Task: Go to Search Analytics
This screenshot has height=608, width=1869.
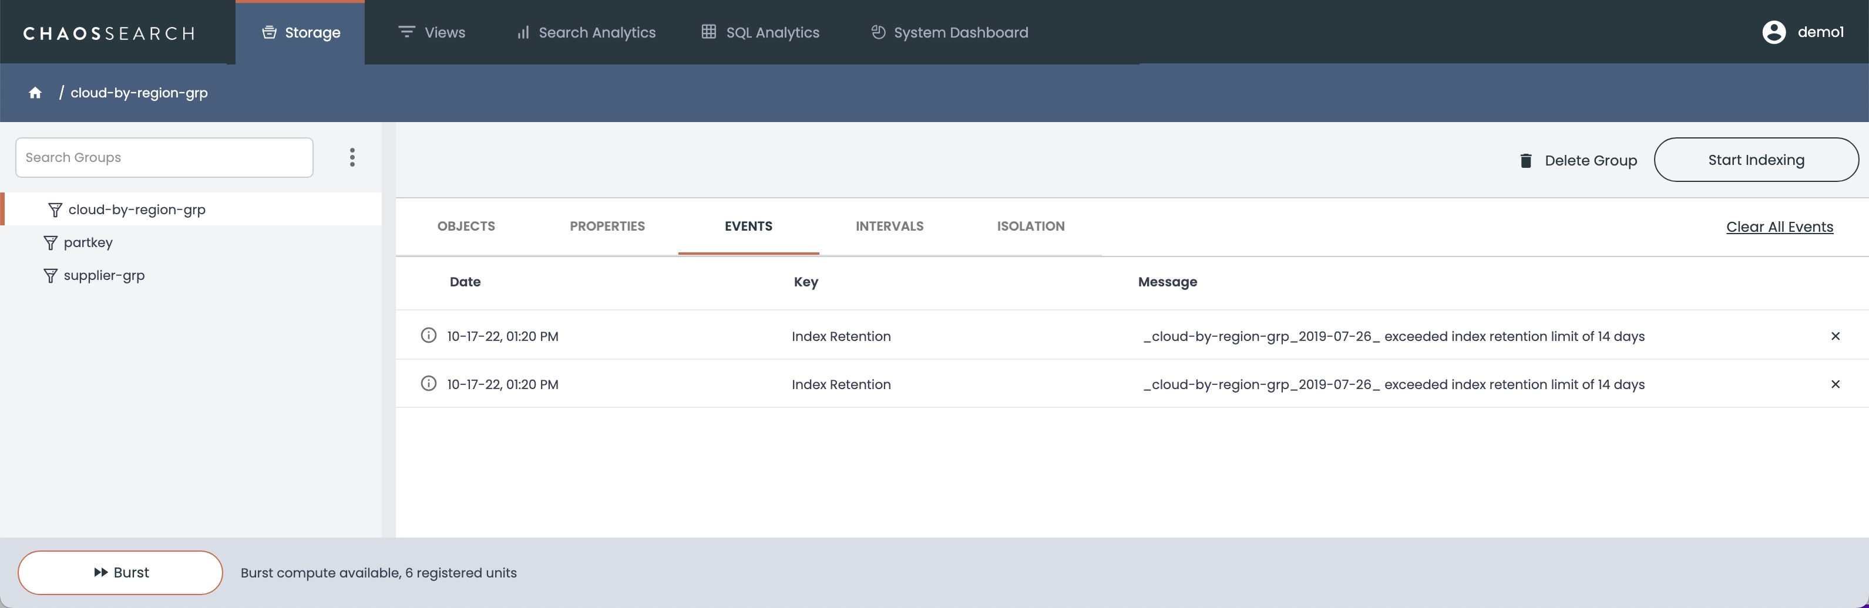Action: (x=586, y=33)
